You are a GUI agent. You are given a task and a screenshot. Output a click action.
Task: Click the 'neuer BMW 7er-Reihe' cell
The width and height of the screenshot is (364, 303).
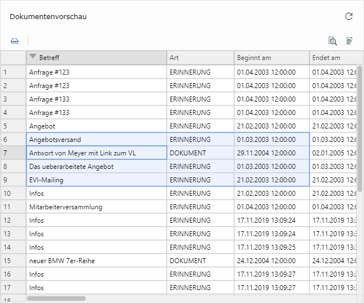click(96, 261)
